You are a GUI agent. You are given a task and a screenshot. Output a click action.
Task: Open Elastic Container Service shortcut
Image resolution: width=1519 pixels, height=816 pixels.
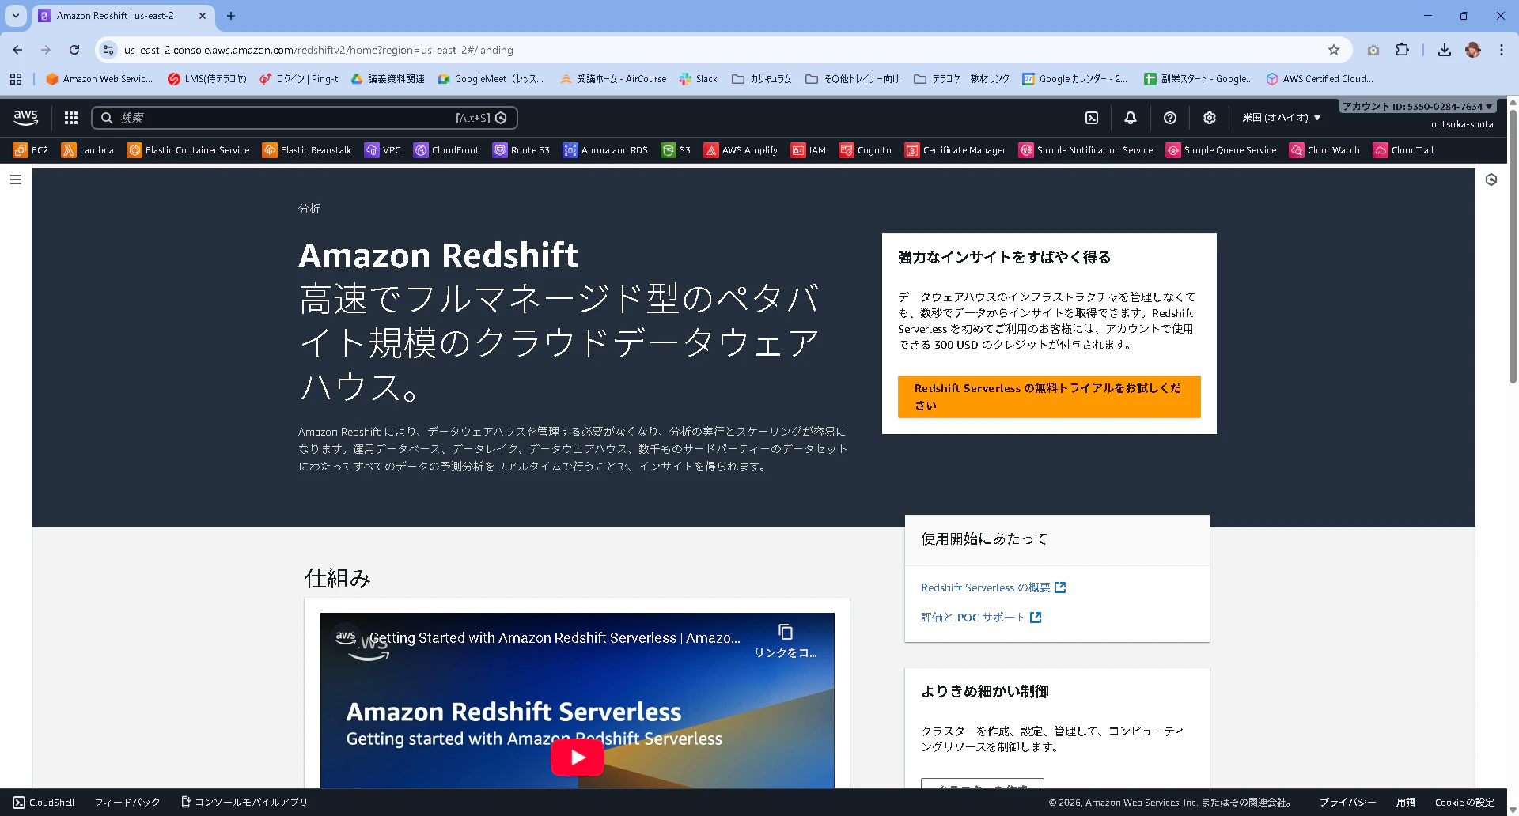188,150
